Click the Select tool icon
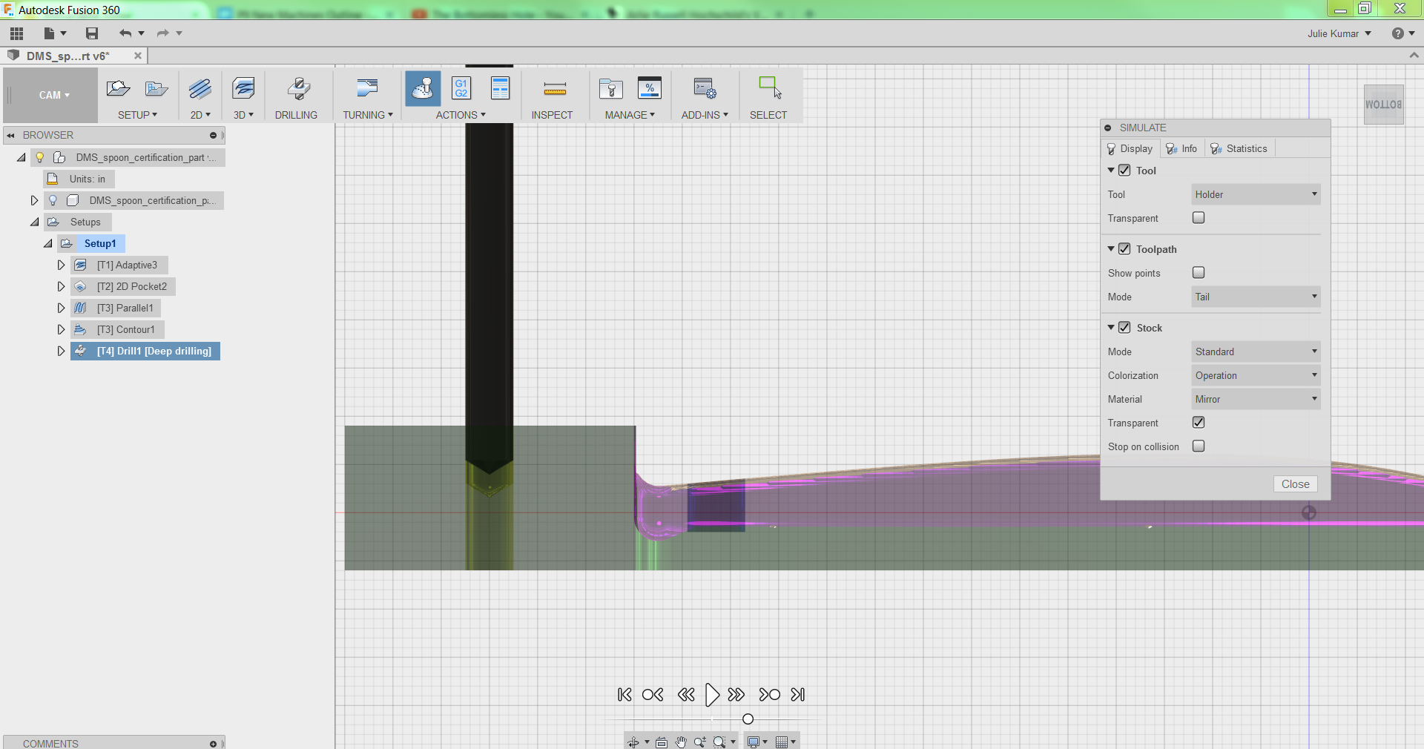This screenshot has height=749, width=1424. point(770,88)
